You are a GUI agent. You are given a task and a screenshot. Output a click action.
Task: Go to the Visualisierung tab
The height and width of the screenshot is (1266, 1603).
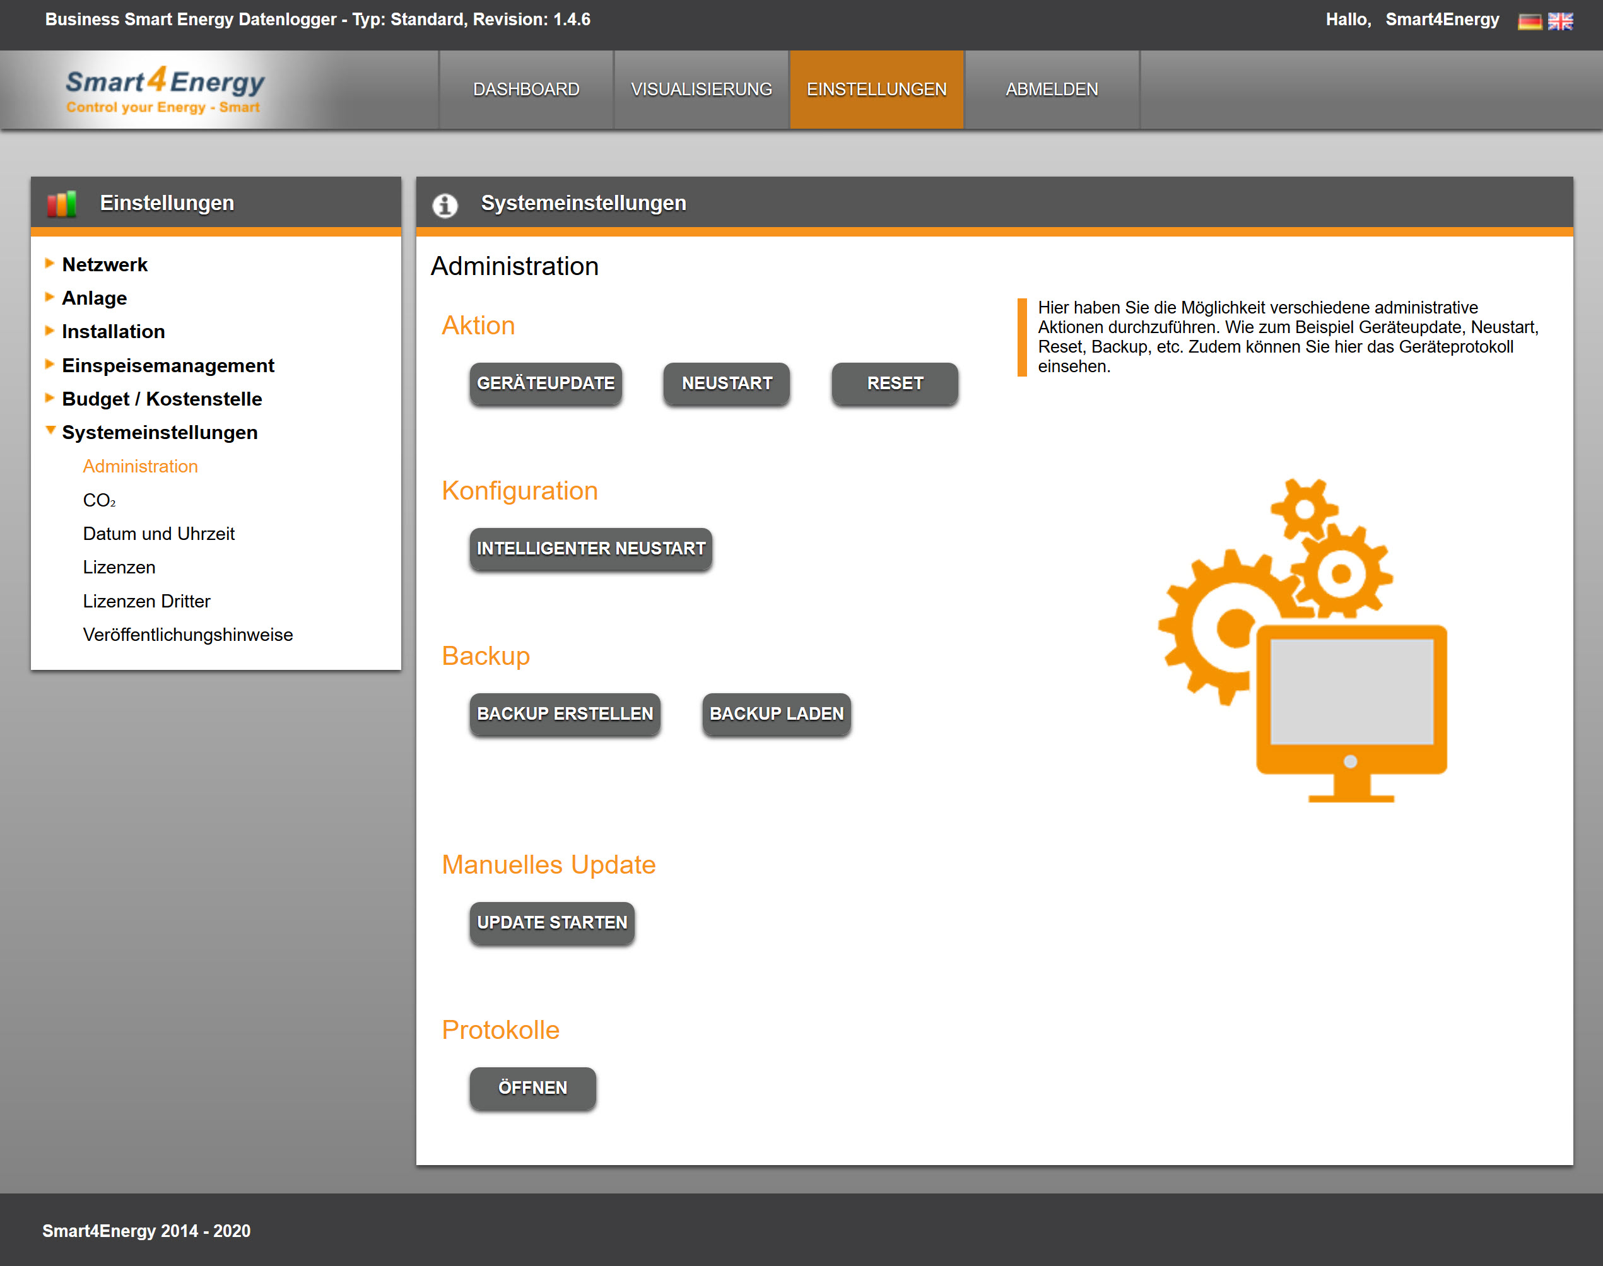tap(701, 90)
